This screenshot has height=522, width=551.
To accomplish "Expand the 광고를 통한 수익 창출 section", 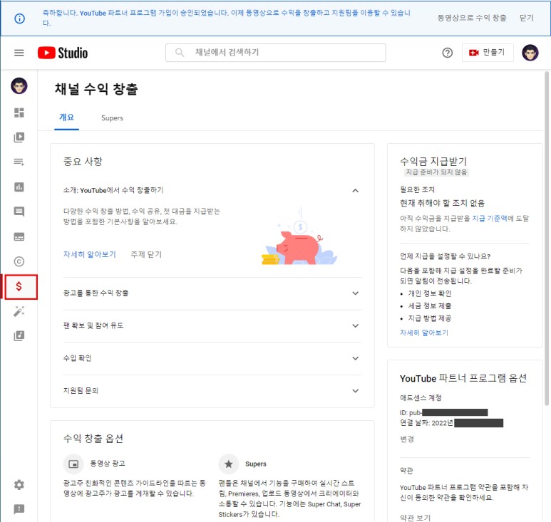I will (355, 293).
